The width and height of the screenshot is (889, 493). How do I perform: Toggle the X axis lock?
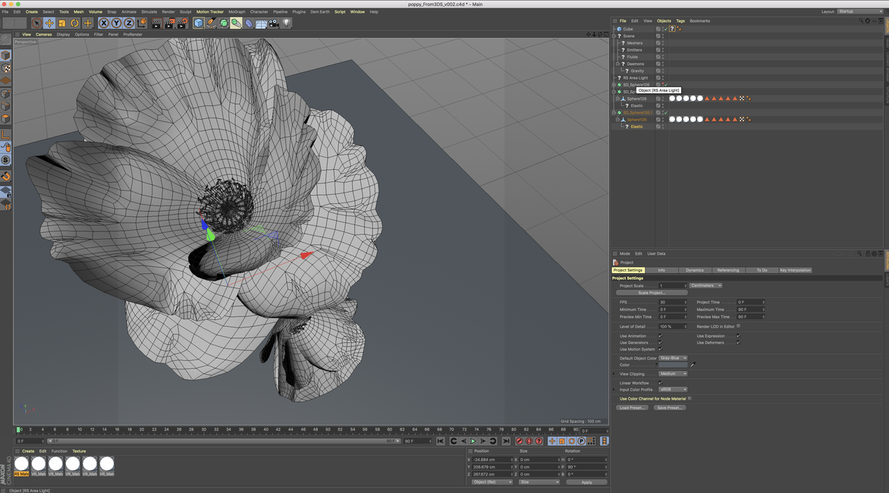[104, 24]
